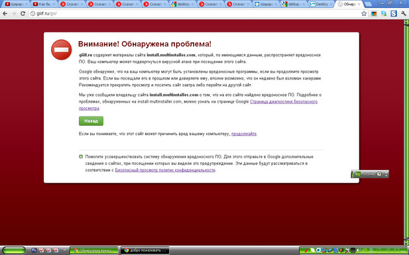
Task: Close the active 'Обнару' tab
Action: click(x=359, y=4)
